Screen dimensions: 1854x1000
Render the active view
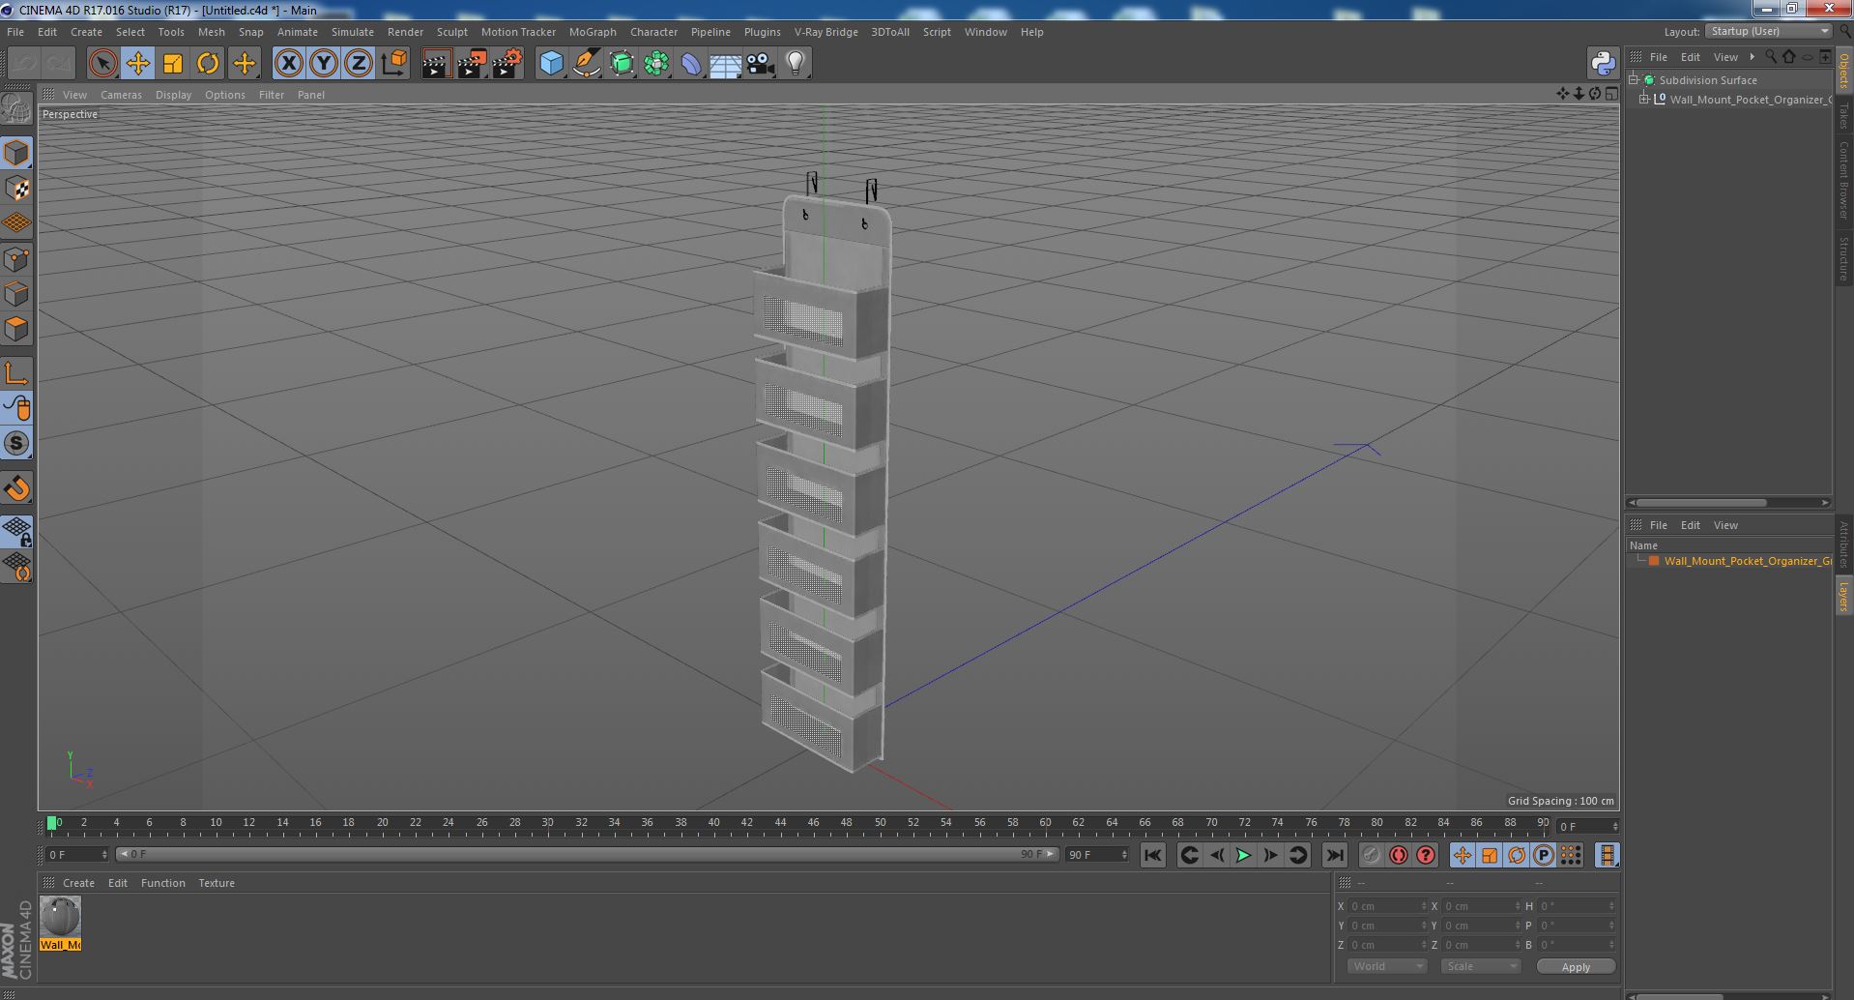436,64
